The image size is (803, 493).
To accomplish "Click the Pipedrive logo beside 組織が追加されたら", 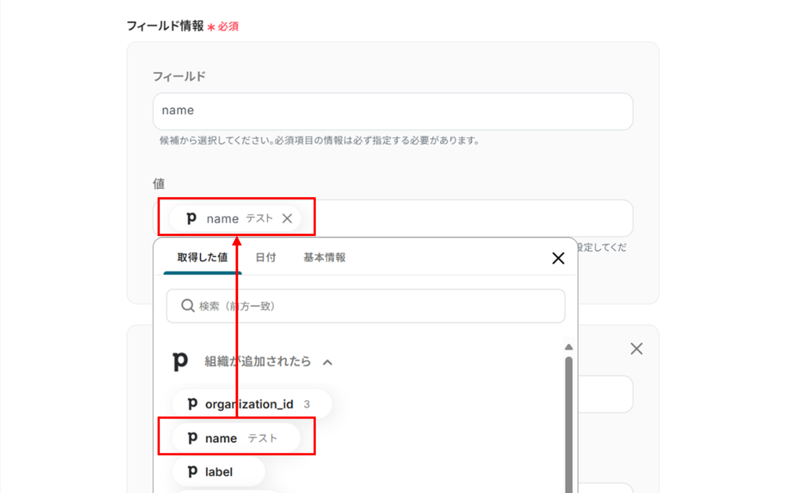I will 180,361.
